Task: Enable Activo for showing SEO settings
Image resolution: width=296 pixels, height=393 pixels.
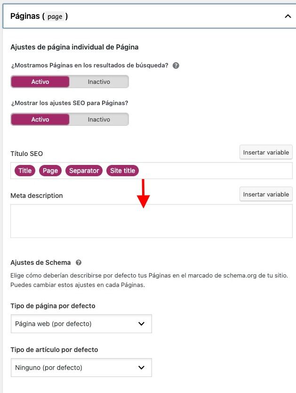Action: 40,119
